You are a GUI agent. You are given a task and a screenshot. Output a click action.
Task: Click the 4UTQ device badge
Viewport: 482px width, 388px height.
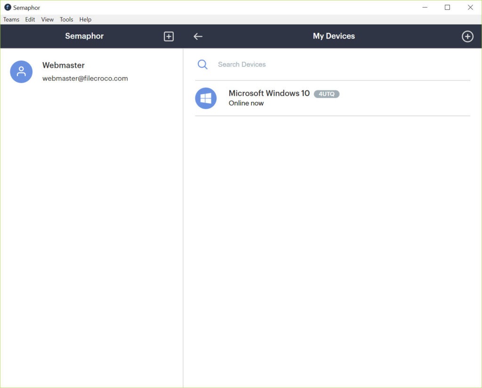pyautogui.click(x=327, y=94)
